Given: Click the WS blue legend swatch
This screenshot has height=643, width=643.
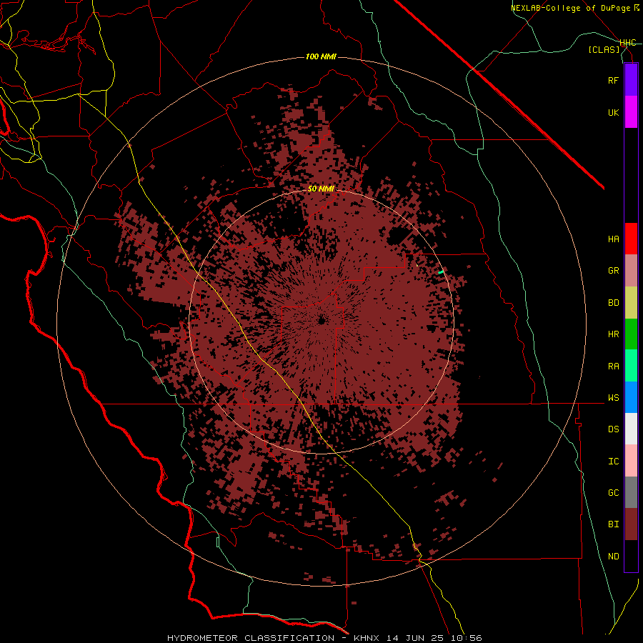Looking at the screenshot, I should (x=631, y=397).
